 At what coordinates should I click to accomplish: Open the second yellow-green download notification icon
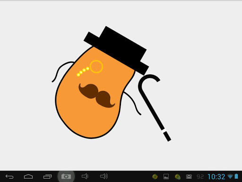(x=178, y=176)
